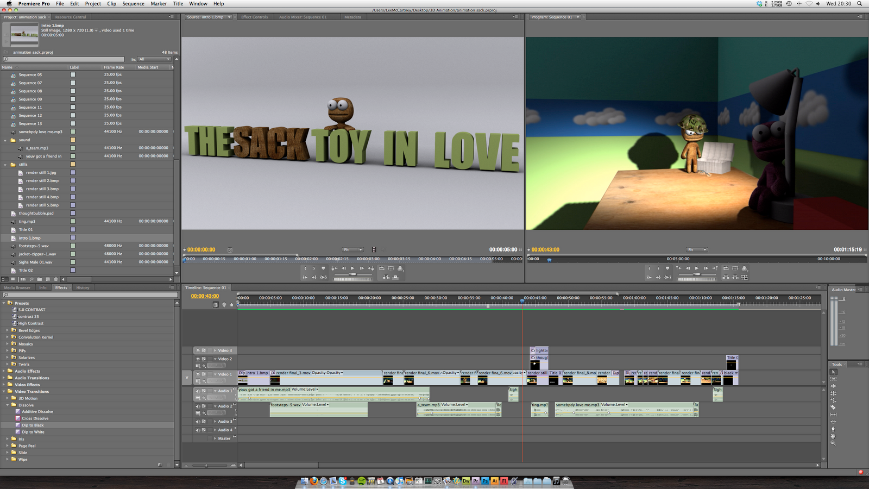This screenshot has width=869, height=489.
Task: Select the Razor tool in the Tools panel
Action: click(x=834, y=407)
